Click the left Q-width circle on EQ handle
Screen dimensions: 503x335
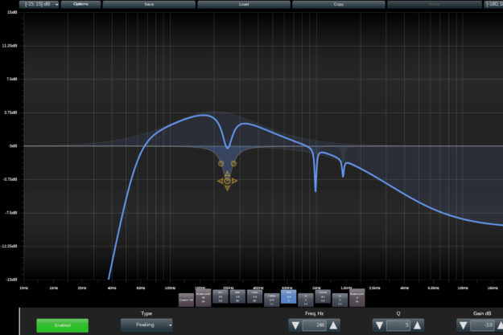tap(221, 164)
